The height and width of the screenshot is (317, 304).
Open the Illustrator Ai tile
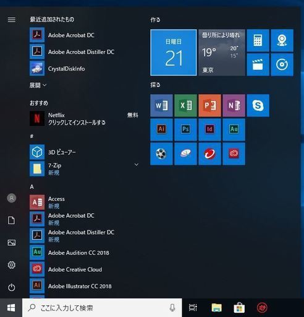pos(161,129)
